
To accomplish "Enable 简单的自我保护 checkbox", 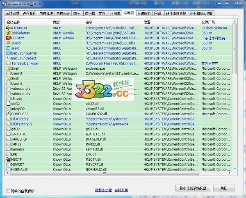I will pos(8,191).
